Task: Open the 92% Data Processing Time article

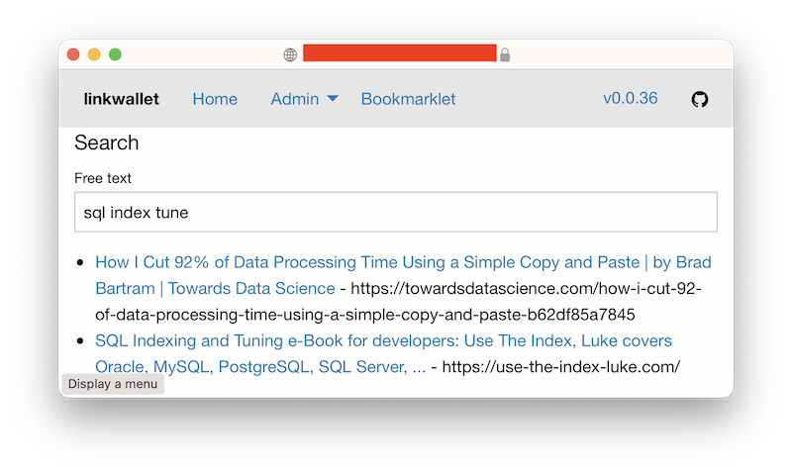Action: 403,275
